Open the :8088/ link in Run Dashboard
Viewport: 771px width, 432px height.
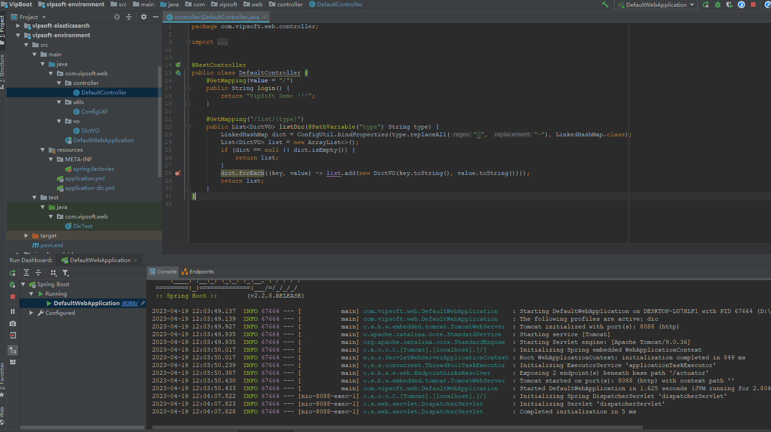tap(130, 303)
